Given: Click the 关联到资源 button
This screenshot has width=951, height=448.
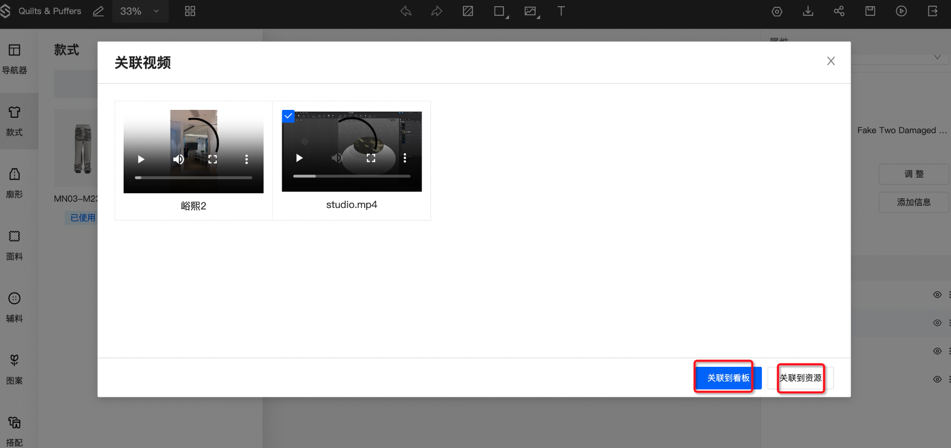Looking at the screenshot, I should pyautogui.click(x=800, y=378).
